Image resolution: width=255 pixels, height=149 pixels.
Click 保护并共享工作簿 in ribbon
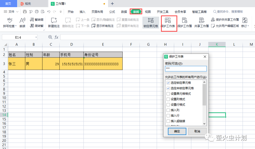[x=225, y=20]
